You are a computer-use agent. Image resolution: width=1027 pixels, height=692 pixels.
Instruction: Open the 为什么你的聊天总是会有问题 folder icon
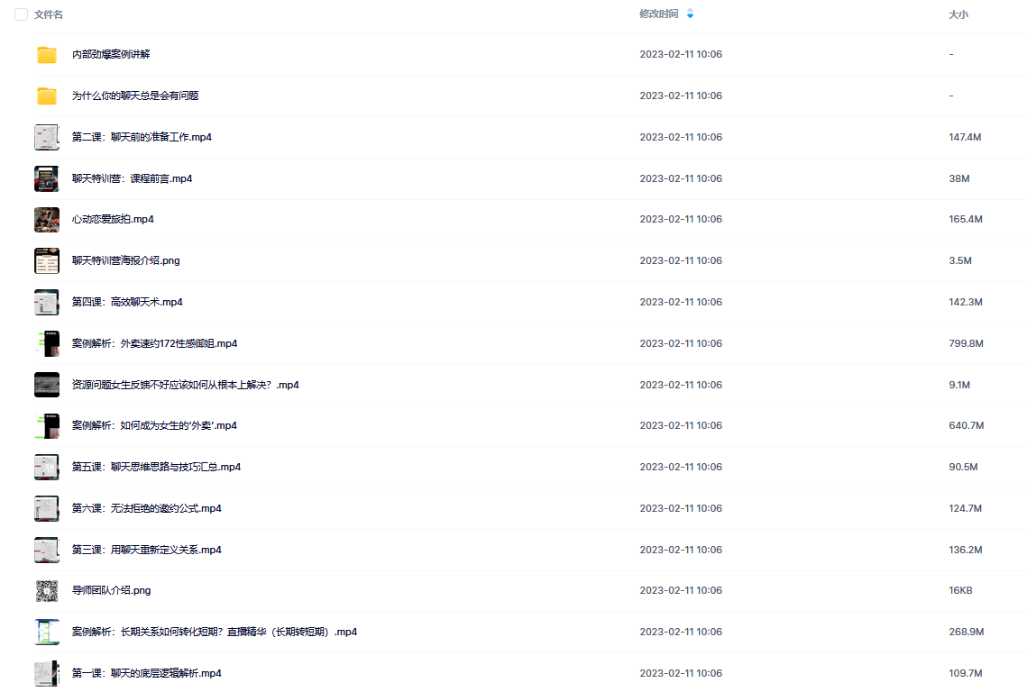[47, 96]
